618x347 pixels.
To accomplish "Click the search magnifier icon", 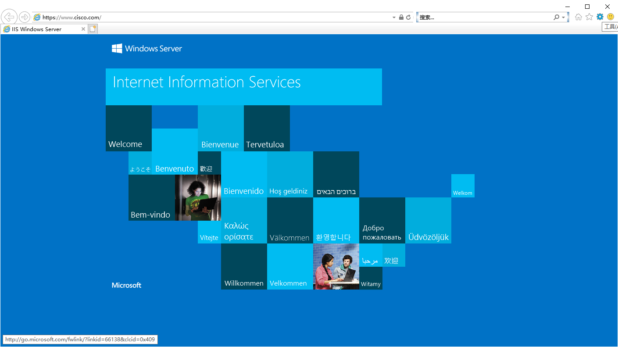I will (557, 17).
